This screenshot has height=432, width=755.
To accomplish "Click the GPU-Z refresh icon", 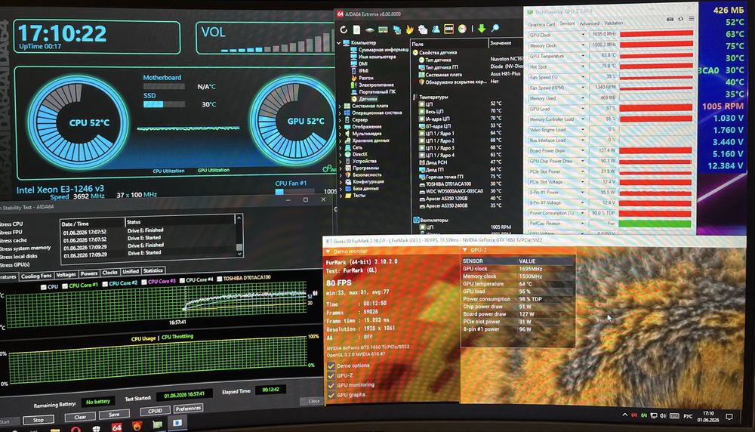I will click(x=680, y=19).
